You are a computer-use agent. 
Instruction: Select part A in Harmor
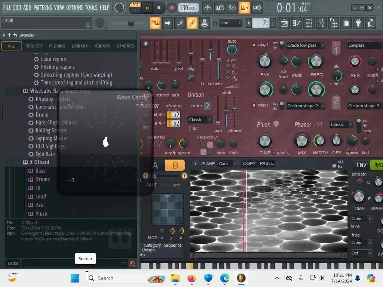155,165
